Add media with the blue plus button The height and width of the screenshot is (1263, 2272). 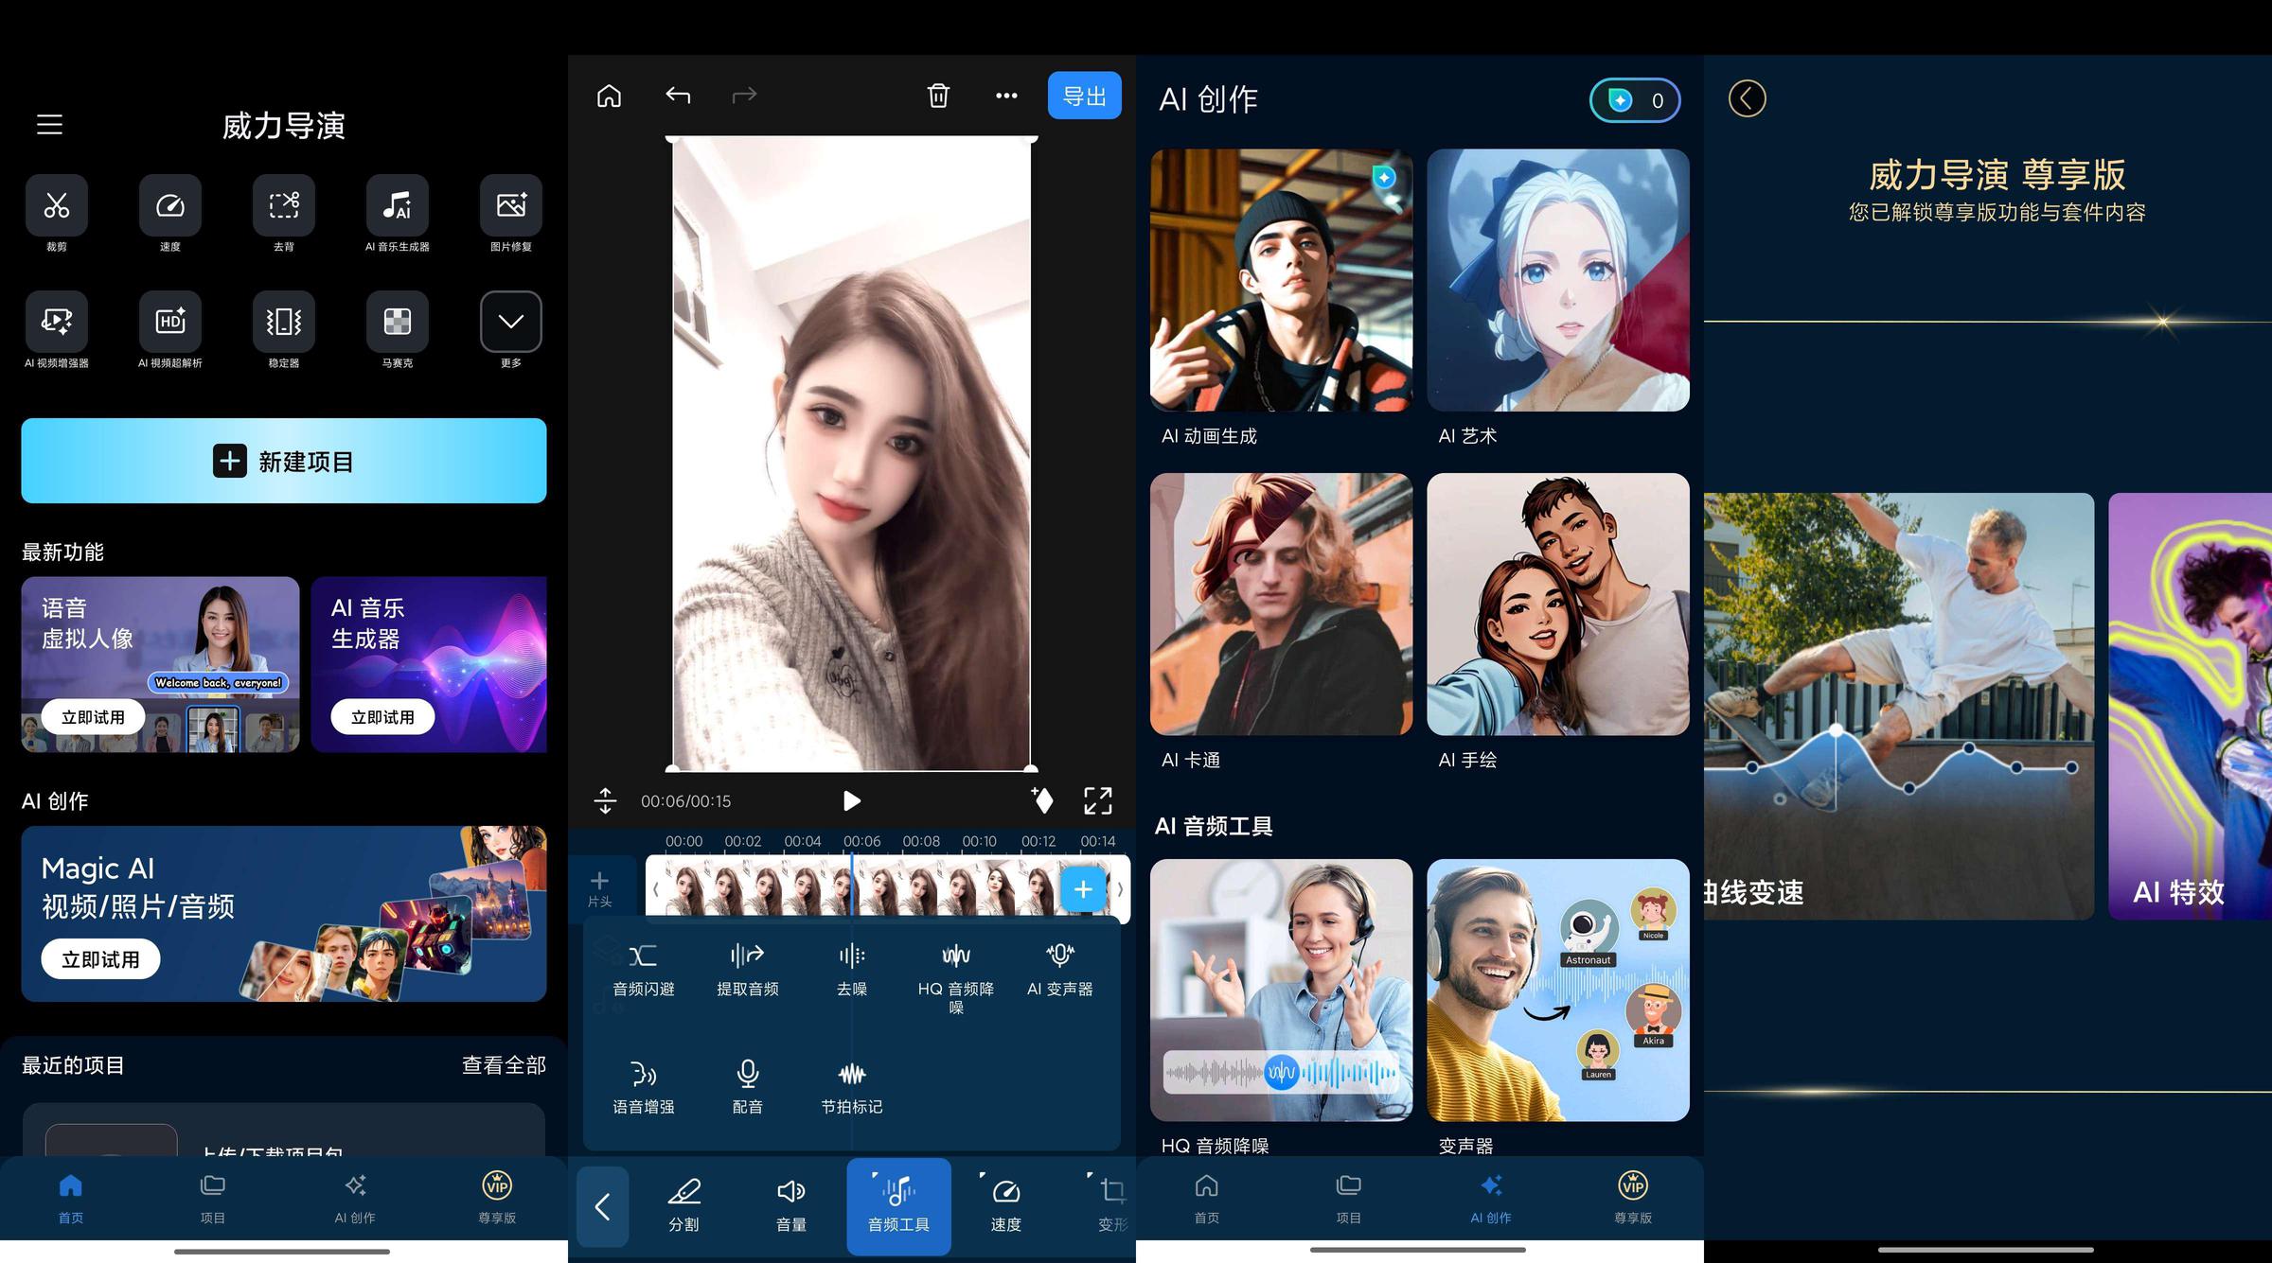point(1083,889)
